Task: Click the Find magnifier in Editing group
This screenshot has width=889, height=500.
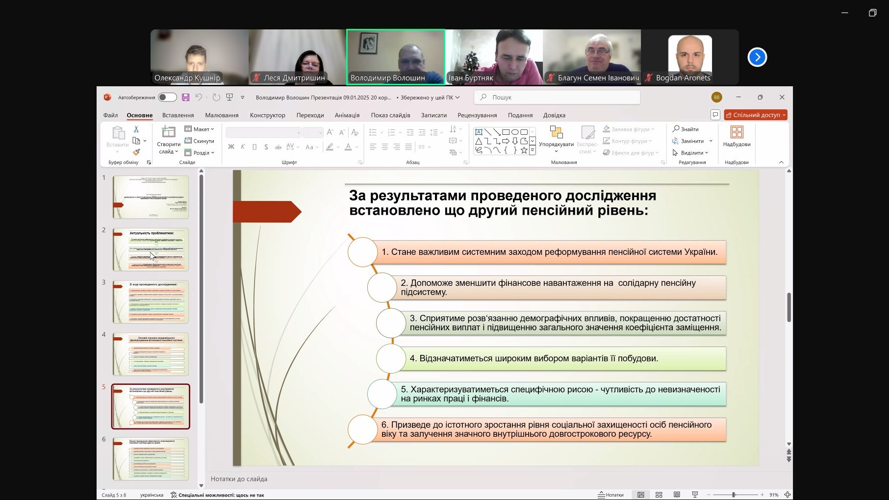Action: pyautogui.click(x=686, y=129)
